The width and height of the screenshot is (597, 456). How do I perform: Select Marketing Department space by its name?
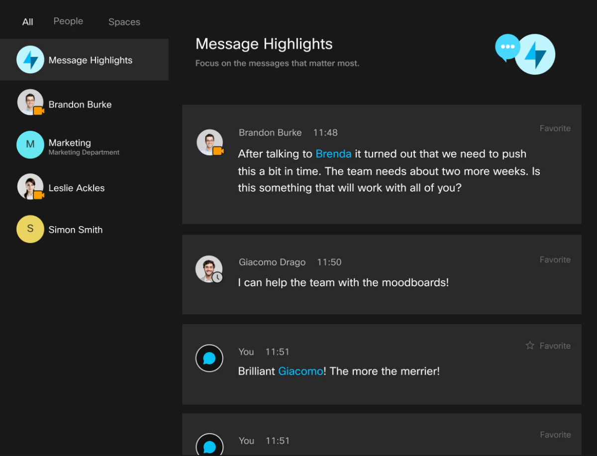point(70,143)
